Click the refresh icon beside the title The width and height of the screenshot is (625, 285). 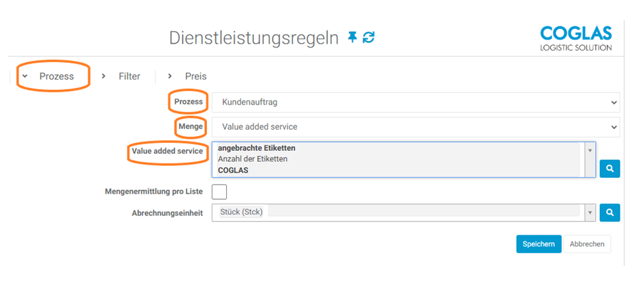coord(368,38)
